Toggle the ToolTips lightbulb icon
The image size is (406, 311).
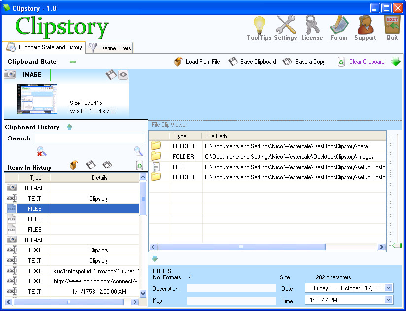point(259,25)
